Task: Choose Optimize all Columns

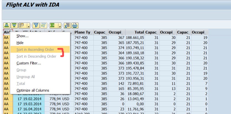Action: [33, 90]
